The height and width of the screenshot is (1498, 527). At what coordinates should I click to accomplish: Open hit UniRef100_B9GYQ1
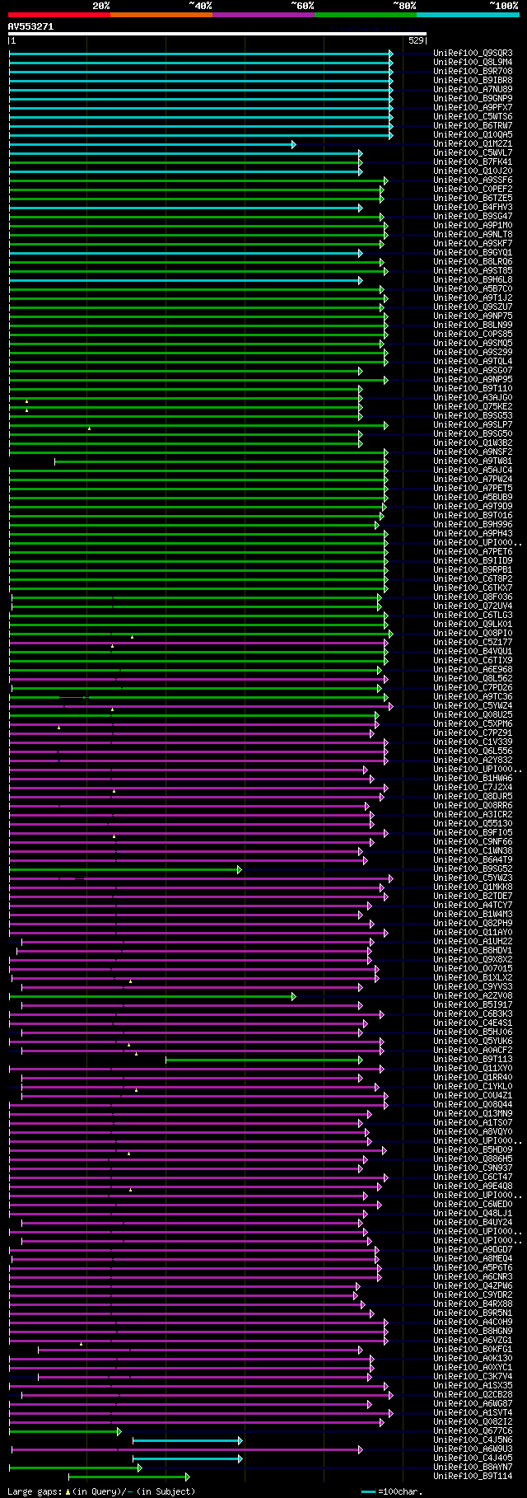pyautogui.click(x=473, y=253)
